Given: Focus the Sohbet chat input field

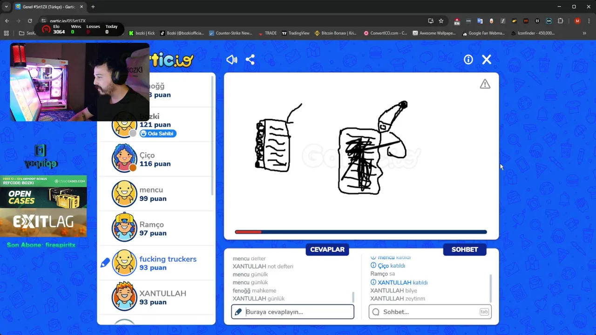Looking at the screenshot, I should click(430, 312).
